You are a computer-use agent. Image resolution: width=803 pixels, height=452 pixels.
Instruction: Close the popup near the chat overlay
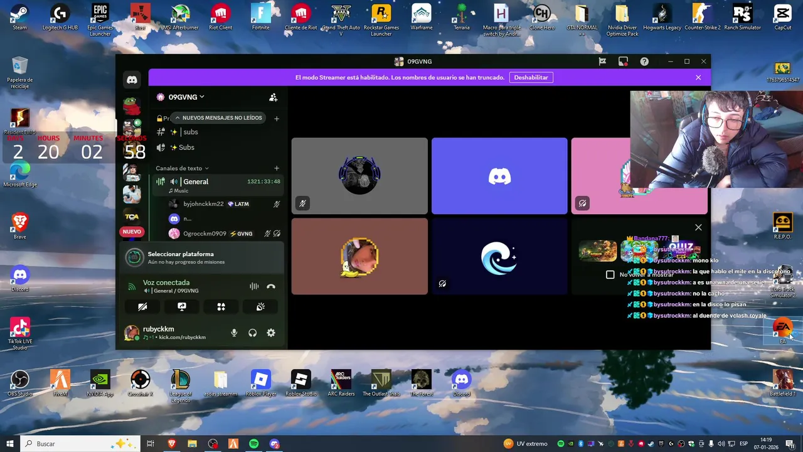click(x=698, y=227)
